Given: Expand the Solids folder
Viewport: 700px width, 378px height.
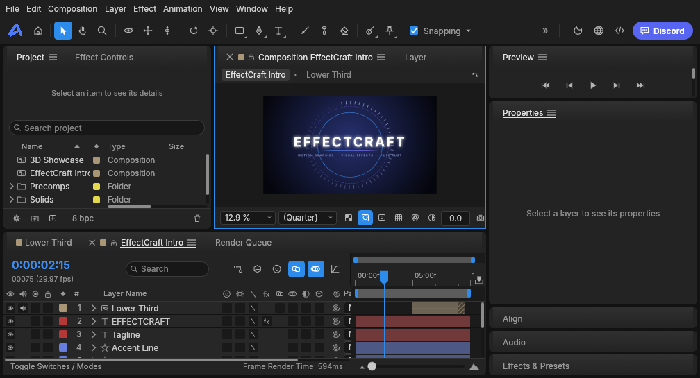Looking at the screenshot, I should click(x=12, y=200).
